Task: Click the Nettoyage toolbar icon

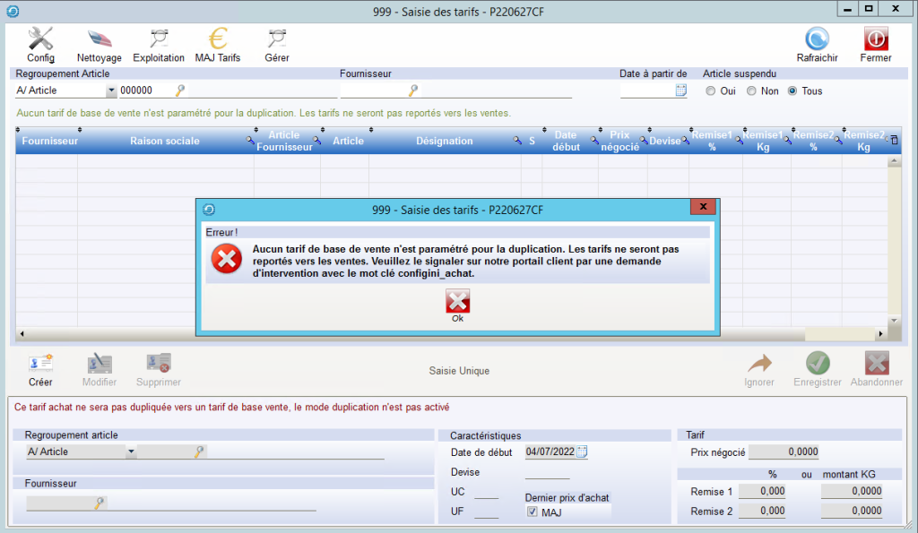Action: click(x=99, y=39)
